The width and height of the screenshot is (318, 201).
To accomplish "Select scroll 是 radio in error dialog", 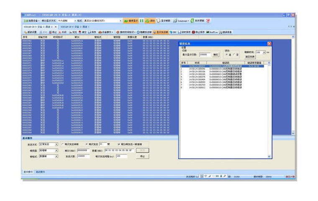I will [x=226, y=54].
